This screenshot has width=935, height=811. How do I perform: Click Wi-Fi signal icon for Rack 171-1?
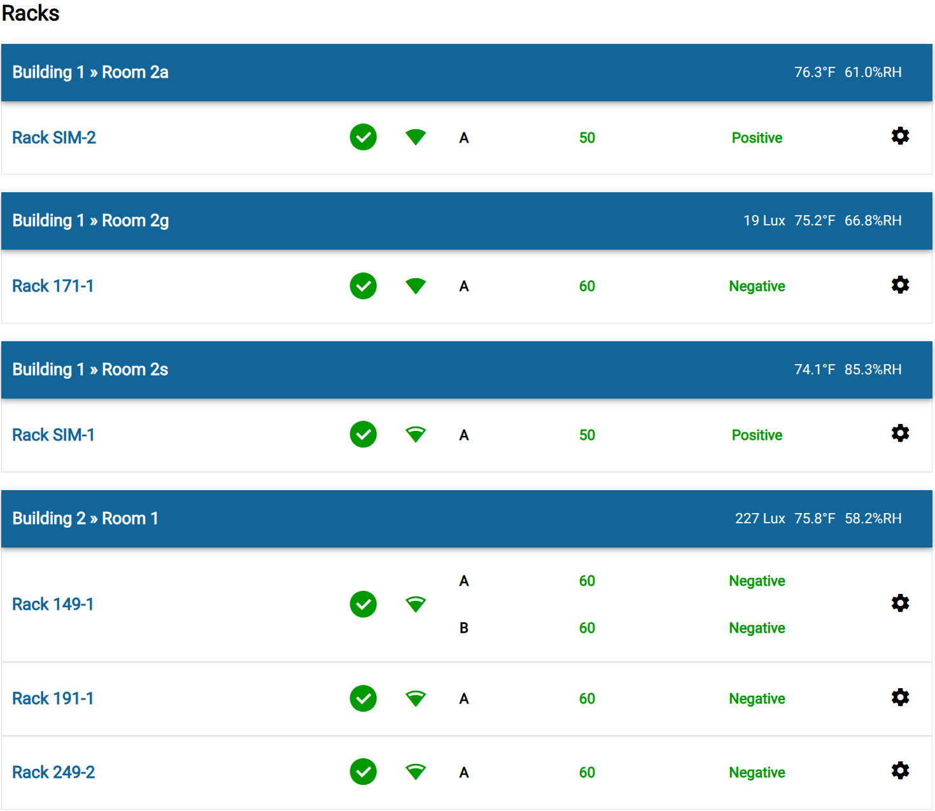[416, 286]
